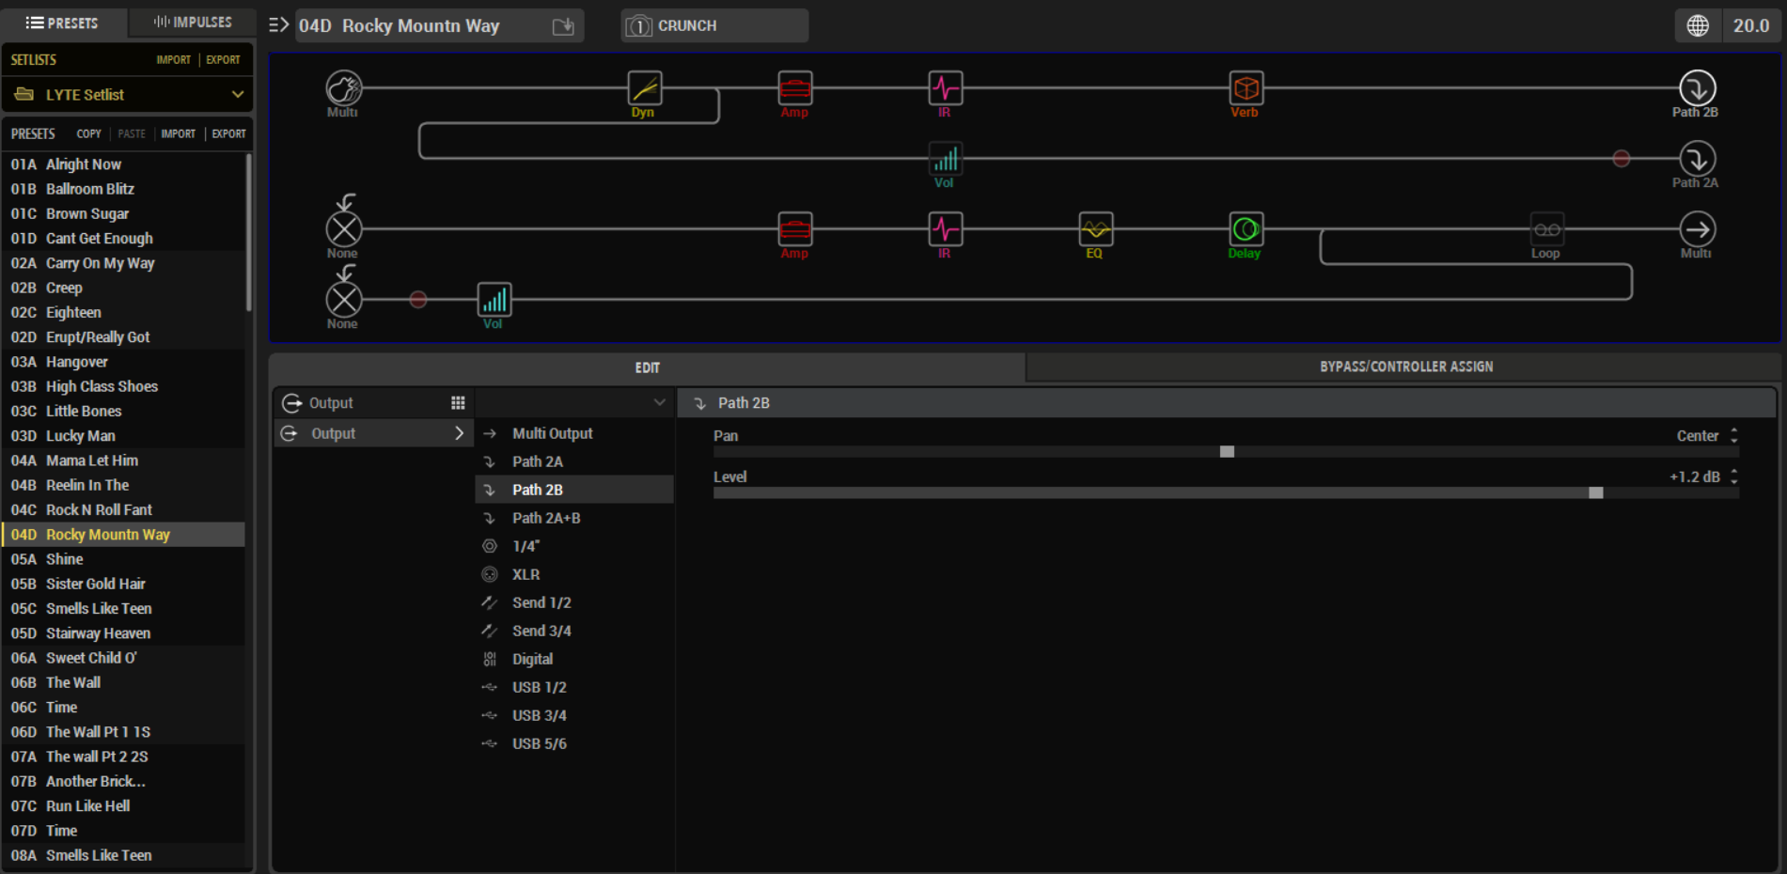Image resolution: width=1787 pixels, height=874 pixels.
Task: Choose XLR as the output
Action: tap(525, 574)
